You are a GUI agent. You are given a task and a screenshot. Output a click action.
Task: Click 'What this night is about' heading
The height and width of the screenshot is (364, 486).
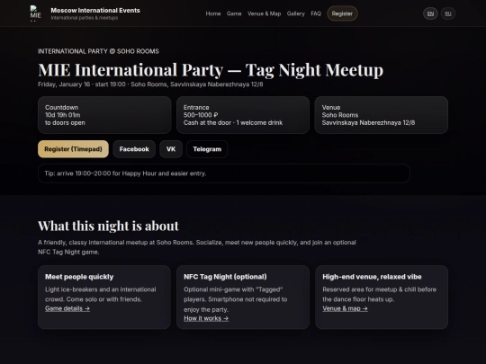point(109,226)
